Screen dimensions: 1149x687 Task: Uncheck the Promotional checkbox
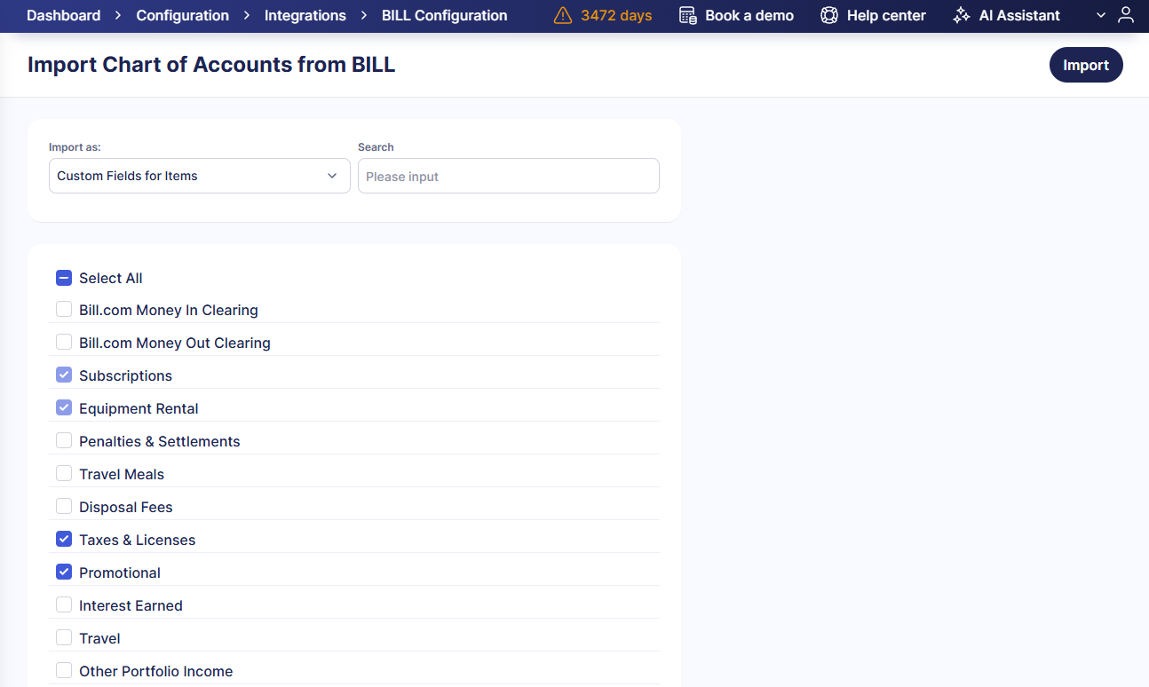click(64, 572)
